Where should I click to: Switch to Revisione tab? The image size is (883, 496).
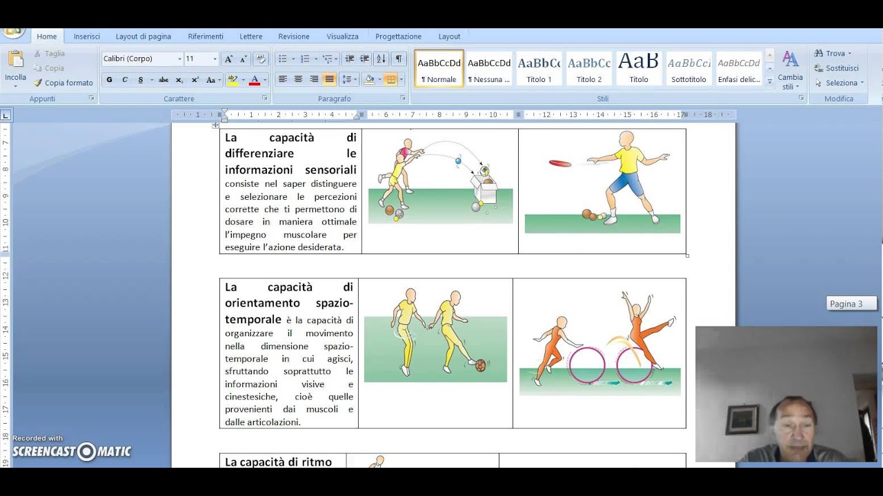(294, 37)
